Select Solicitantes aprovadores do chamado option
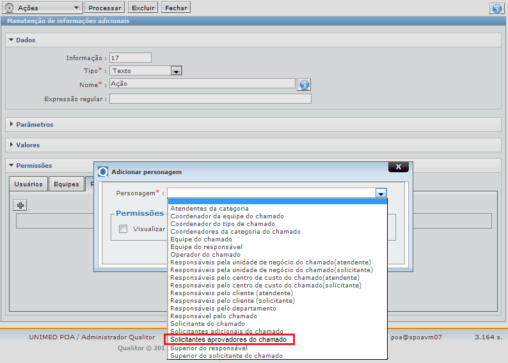This screenshot has width=508, height=363. click(228, 339)
